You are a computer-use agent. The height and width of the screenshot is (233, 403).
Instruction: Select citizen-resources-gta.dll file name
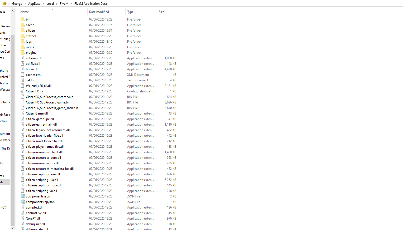[42, 163]
